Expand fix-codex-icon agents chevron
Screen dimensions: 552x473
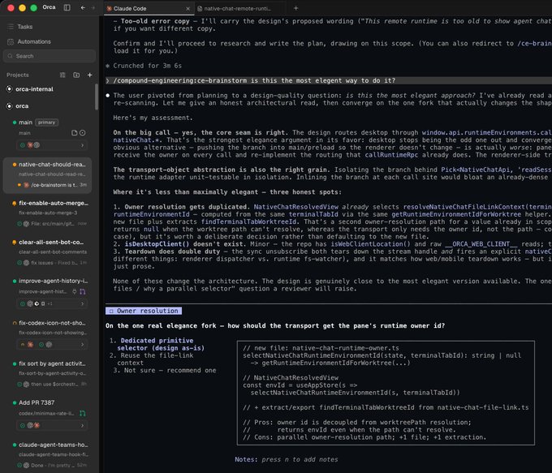click(x=82, y=344)
